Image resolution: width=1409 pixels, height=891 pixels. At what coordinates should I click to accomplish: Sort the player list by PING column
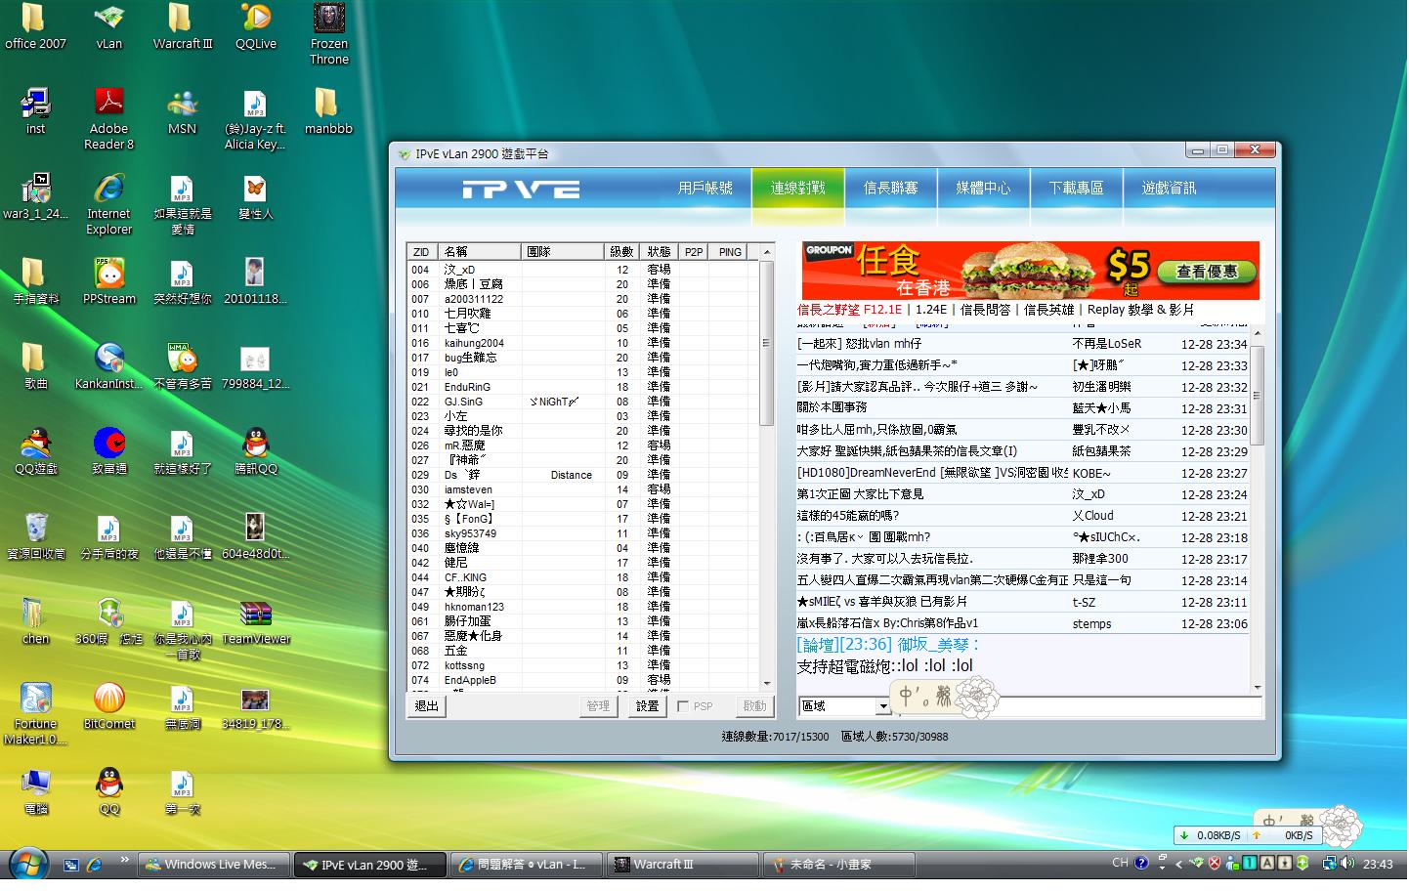pyautogui.click(x=730, y=252)
